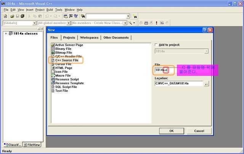Click the red exclamation Execute icon

tap(156, 23)
